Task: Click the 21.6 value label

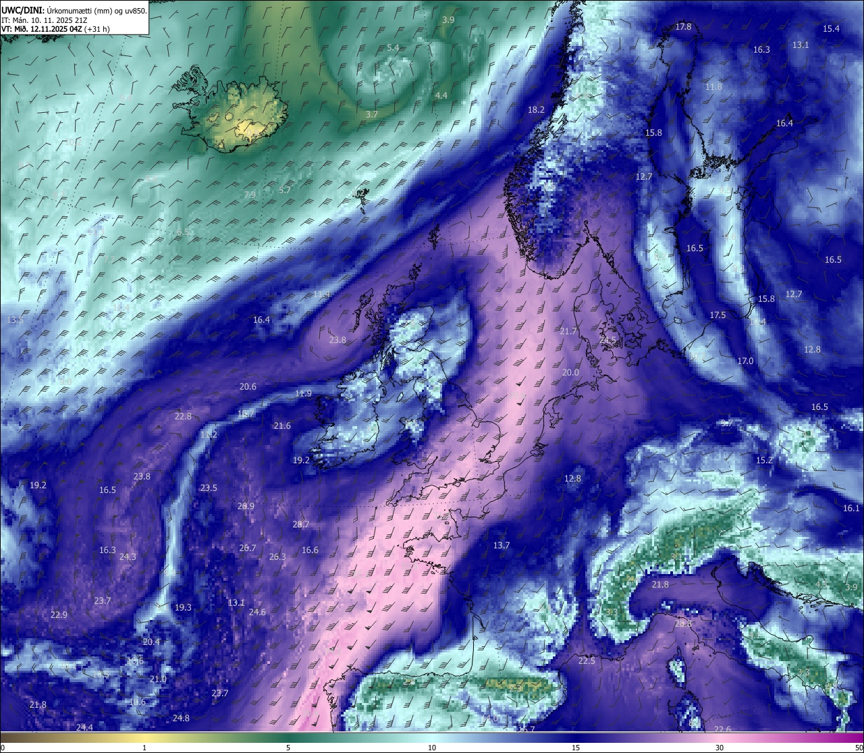Action: (282, 426)
